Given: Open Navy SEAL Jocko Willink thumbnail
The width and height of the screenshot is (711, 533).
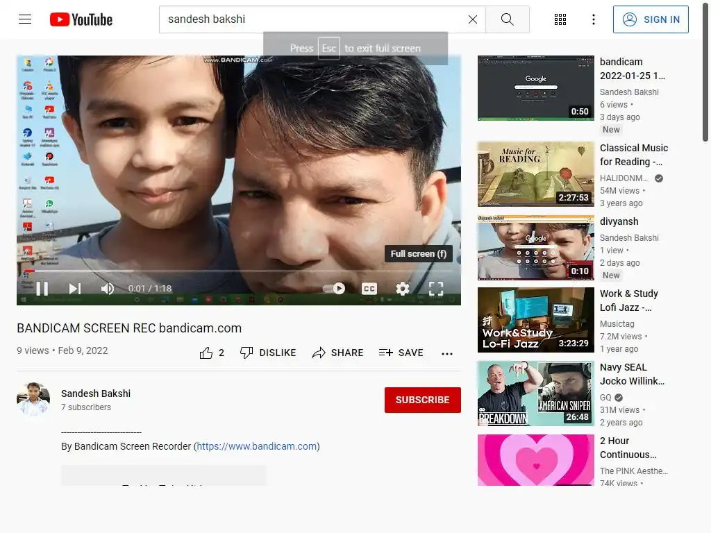Looking at the screenshot, I should click(x=535, y=394).
